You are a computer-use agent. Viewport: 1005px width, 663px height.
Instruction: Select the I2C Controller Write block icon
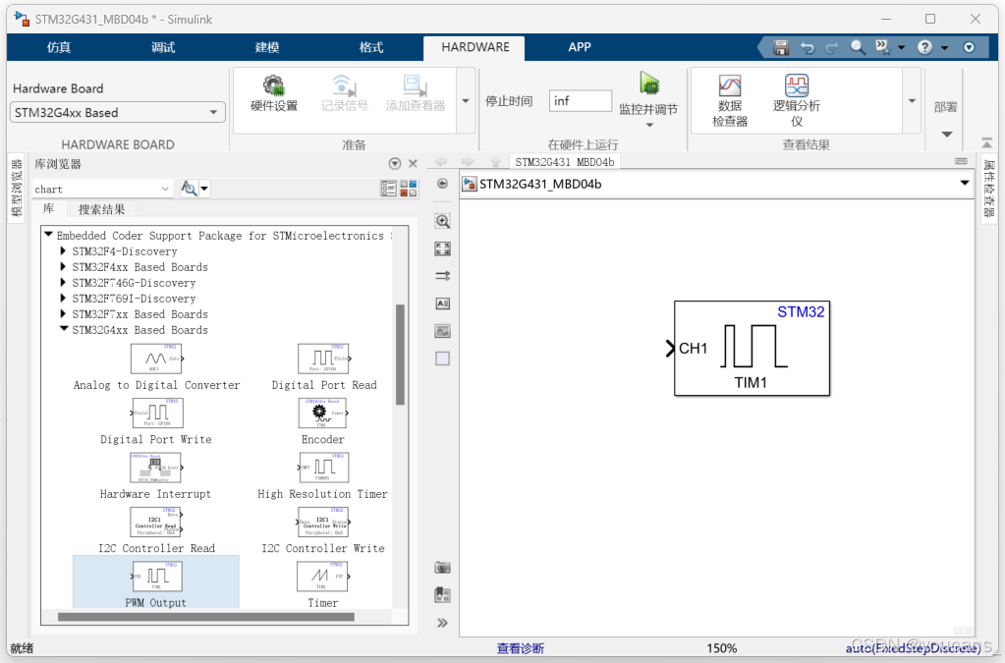coord(323,523)
